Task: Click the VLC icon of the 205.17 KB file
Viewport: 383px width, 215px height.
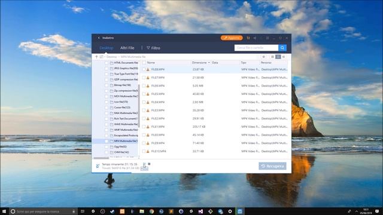Action: tap(148, 127)
